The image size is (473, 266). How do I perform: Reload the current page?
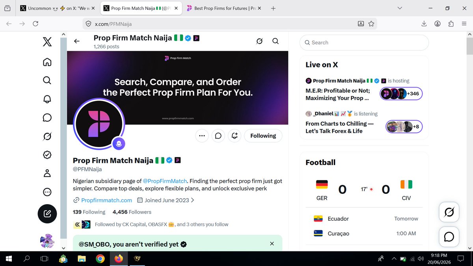click(x=35, y=24)
